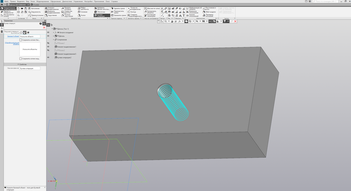Hide Булева операция:2 via eye icon
This screenshot has height=191, width=351.
click(x=48, y=58)
